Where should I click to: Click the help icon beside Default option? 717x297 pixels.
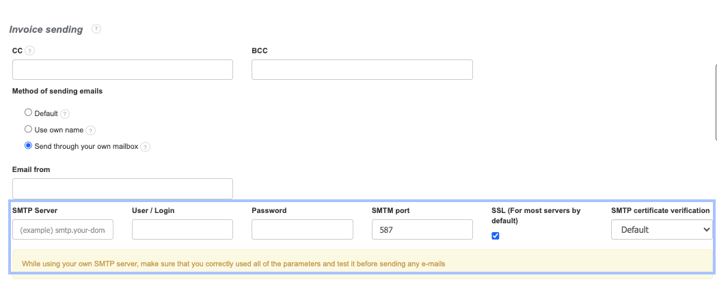66,114
